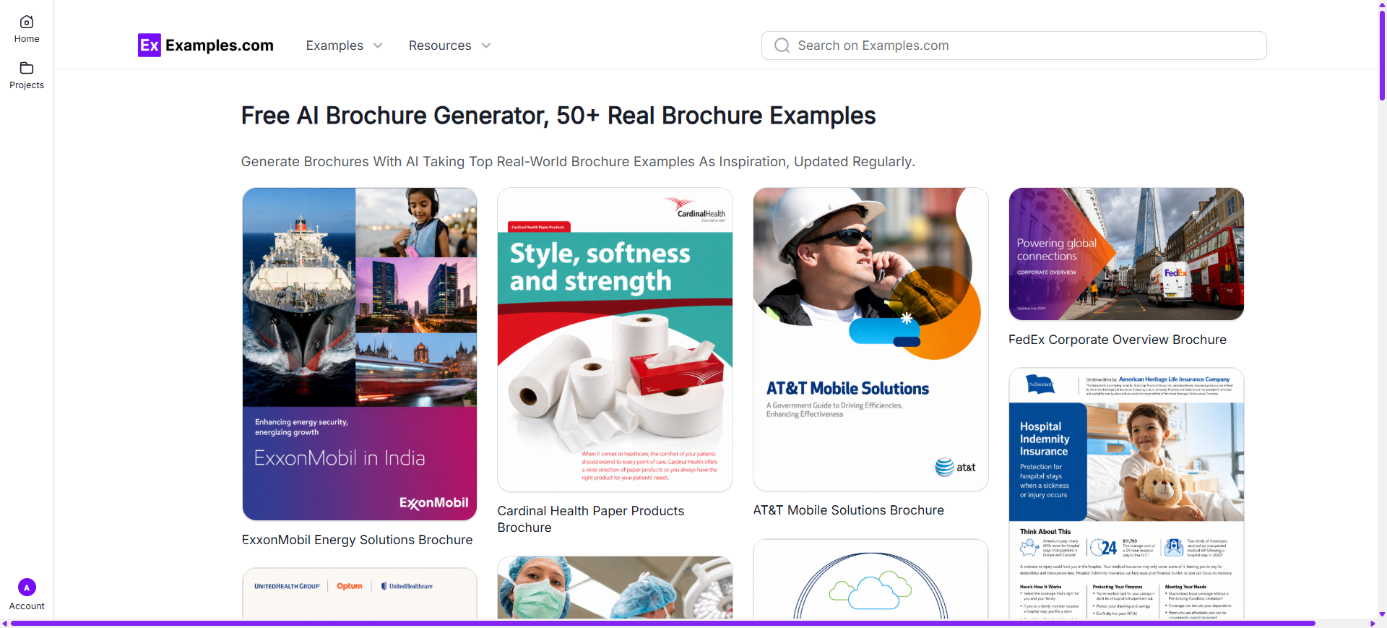Click the chevron next to Examples

[378, 46]
